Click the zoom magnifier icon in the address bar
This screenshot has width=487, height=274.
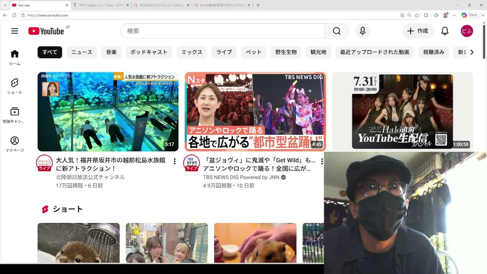coord(409,15)
